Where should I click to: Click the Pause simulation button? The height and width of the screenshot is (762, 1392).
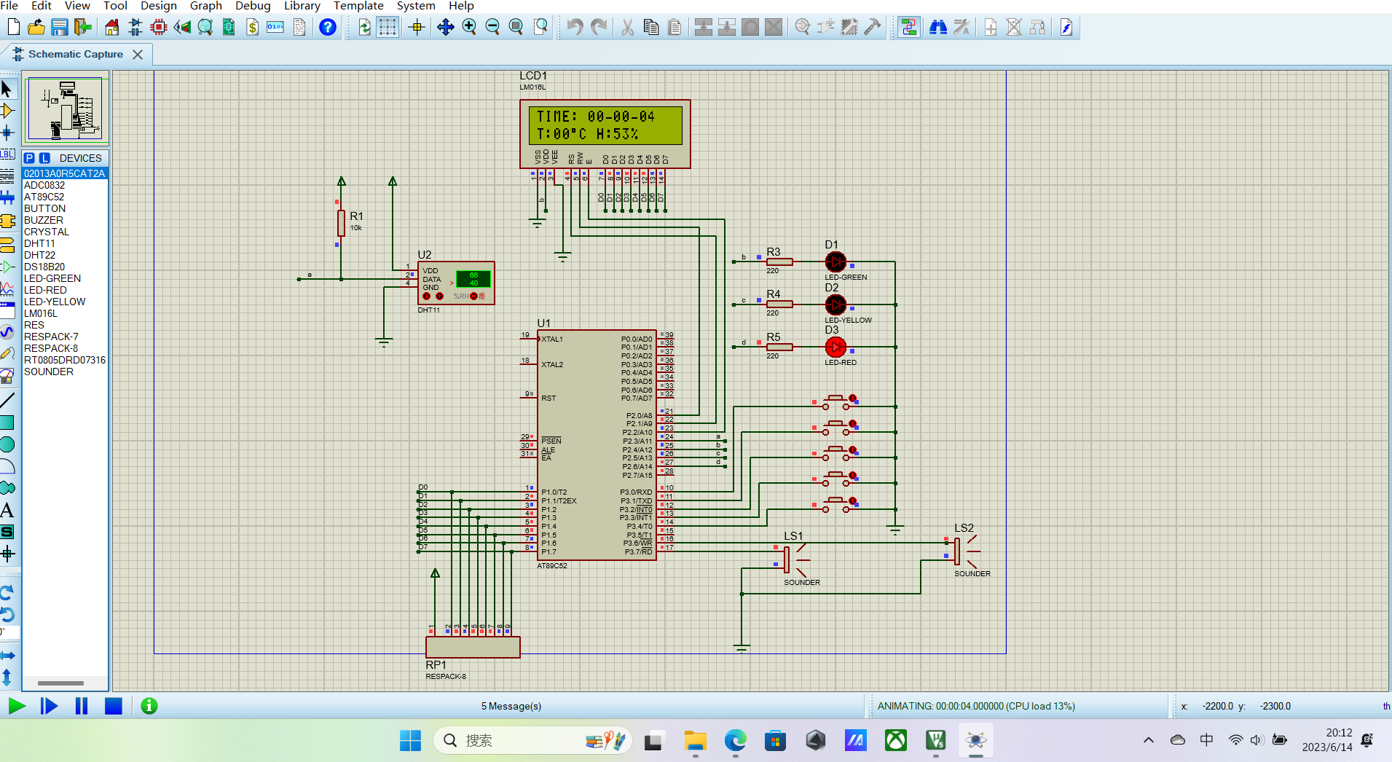point(82,706)
